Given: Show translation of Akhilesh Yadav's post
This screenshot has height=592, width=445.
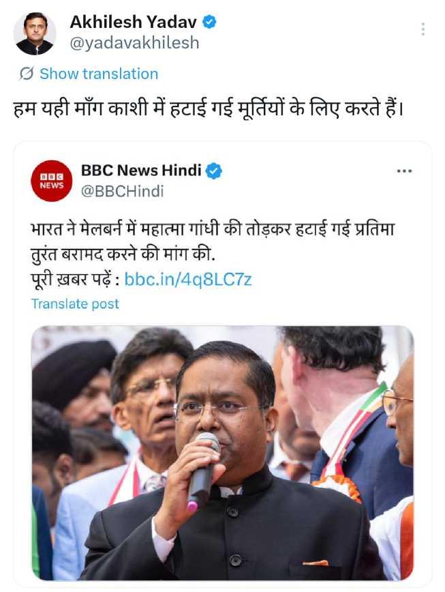Looking at the screenshot, I should (x=99, y=74).
